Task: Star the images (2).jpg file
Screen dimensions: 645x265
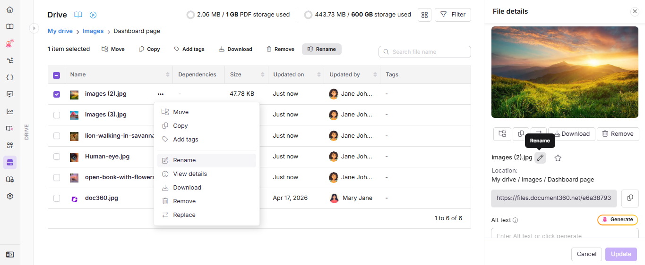Action: (x=558, y=158)
